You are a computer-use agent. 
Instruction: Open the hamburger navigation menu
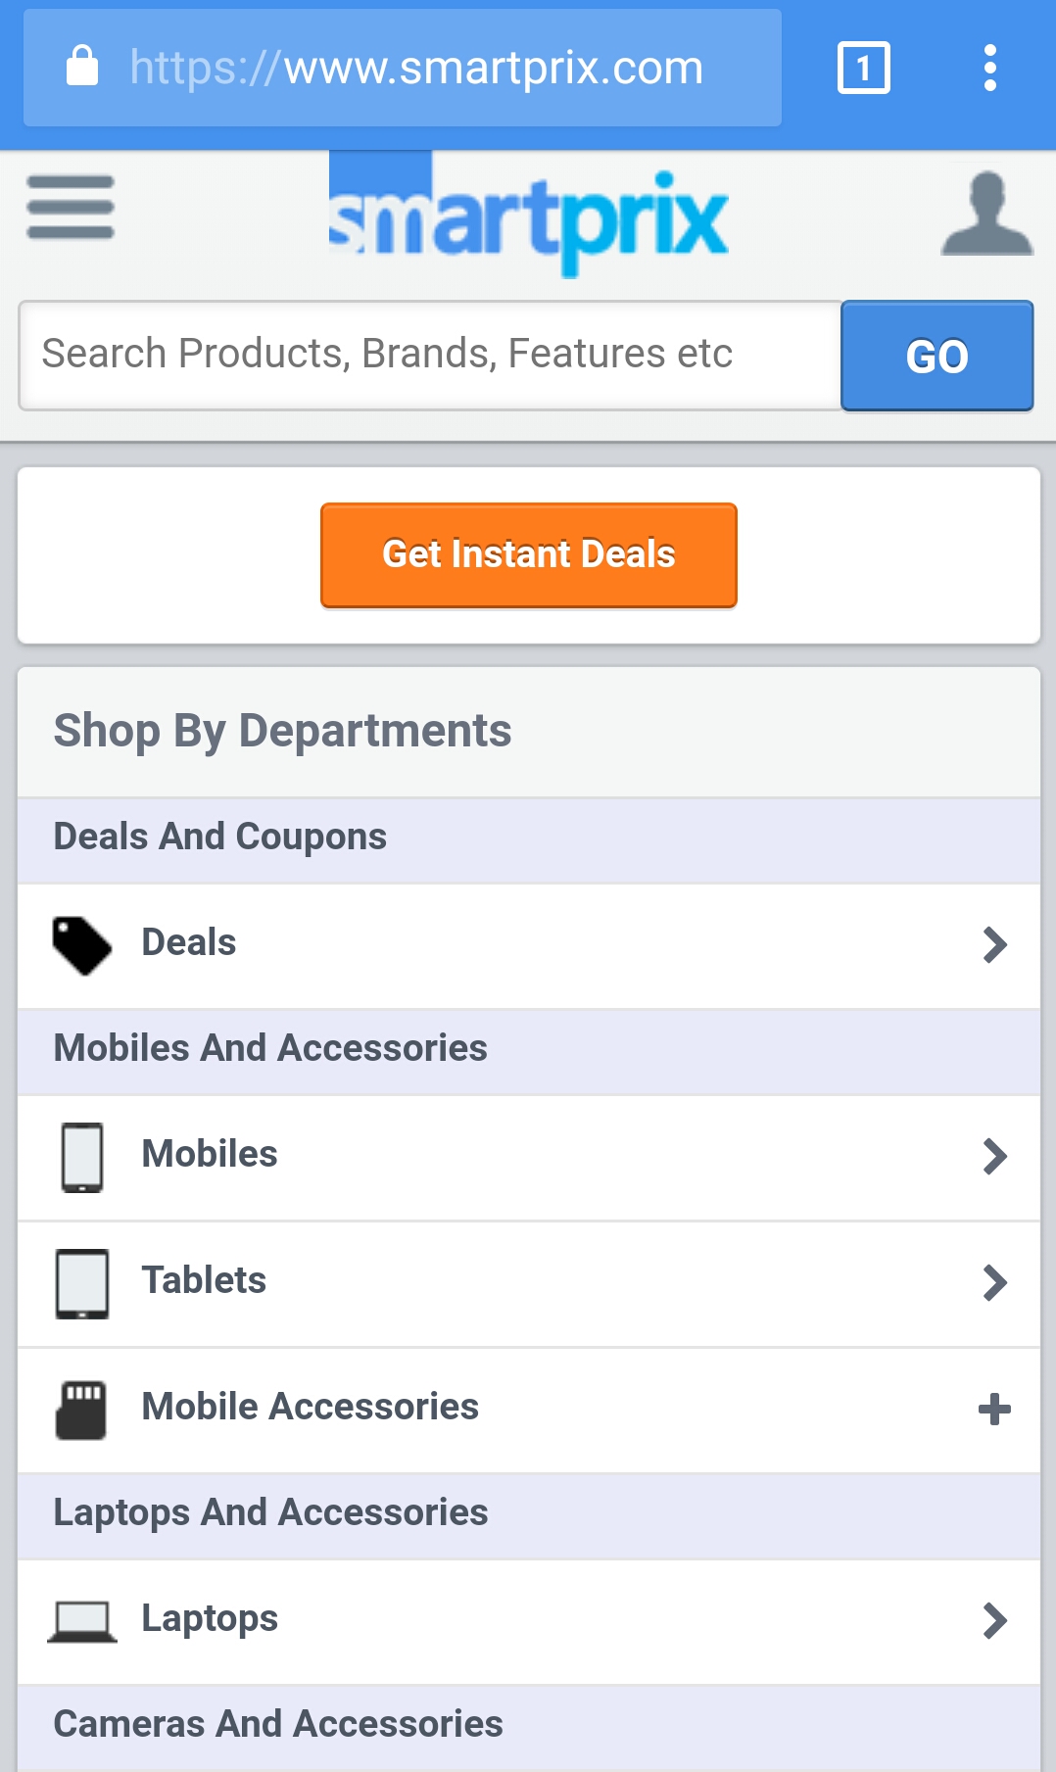click(x=71, y=207)
